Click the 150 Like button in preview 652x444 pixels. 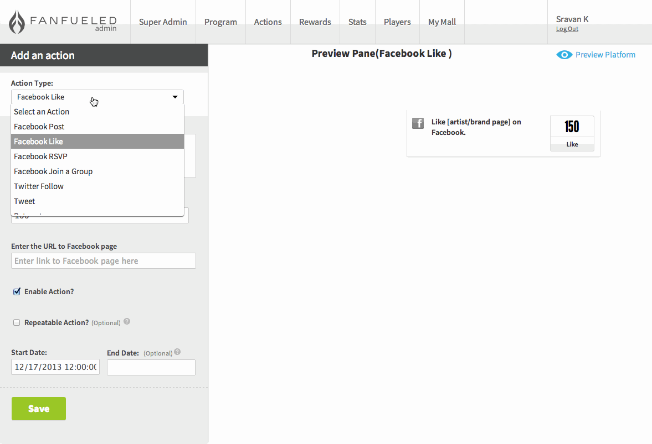tap(572, 134)
